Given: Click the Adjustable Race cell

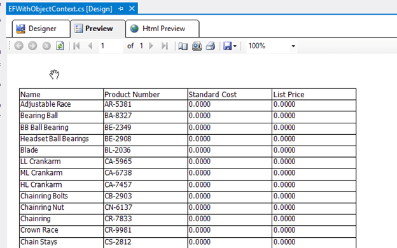Looking at the screenshot, I should pos(61,106).
